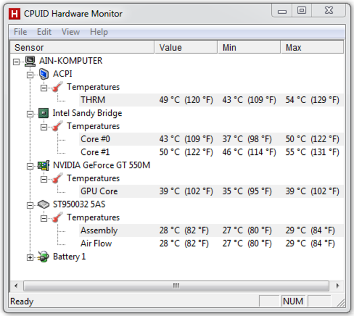Select the Assembly sensor row
The width and height of the screenshot is (354, 316).
point(211,231)
